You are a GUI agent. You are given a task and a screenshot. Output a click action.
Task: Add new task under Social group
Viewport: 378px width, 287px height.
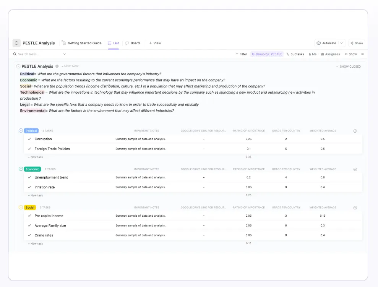point(36,243)
